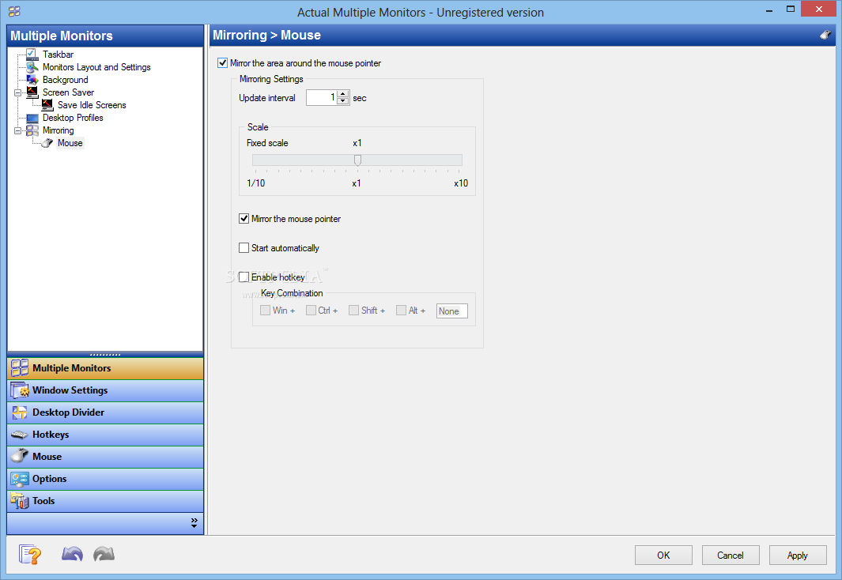Check the Shift + modifier box
The height and width of the screenshot is (580, 842).
pyautogui.click(x=353, y=310)
